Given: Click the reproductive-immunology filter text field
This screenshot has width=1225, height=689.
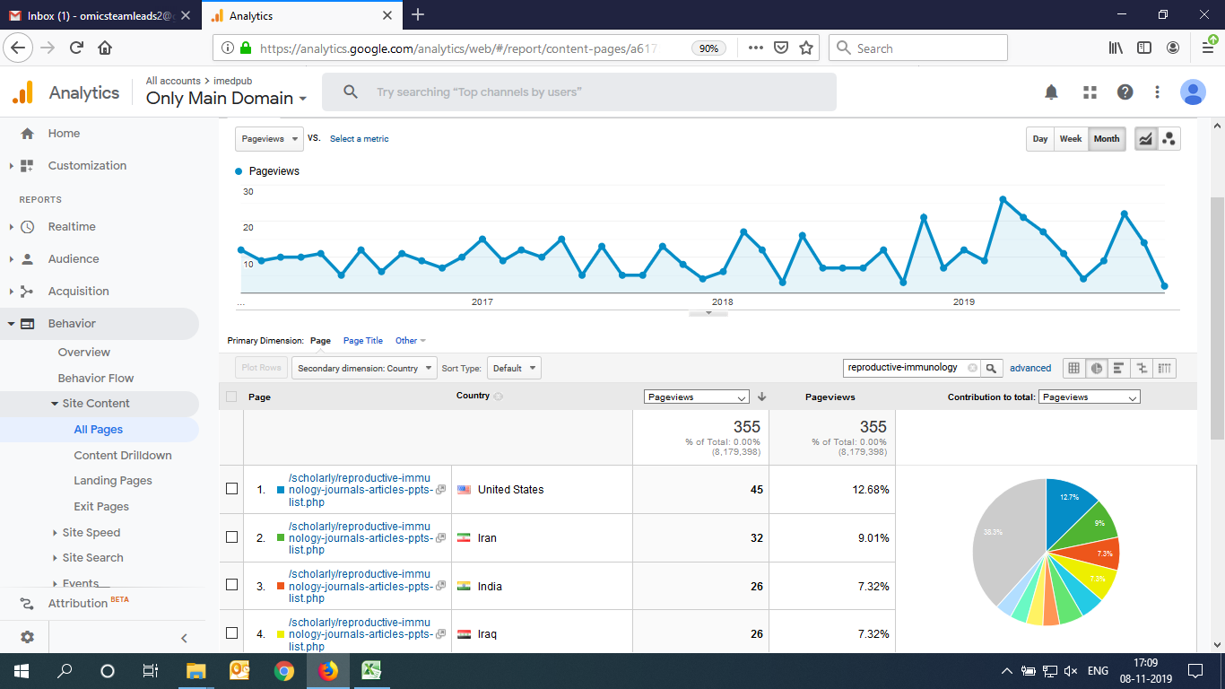Looking at the screenshot, I should [x=906, y=368].
